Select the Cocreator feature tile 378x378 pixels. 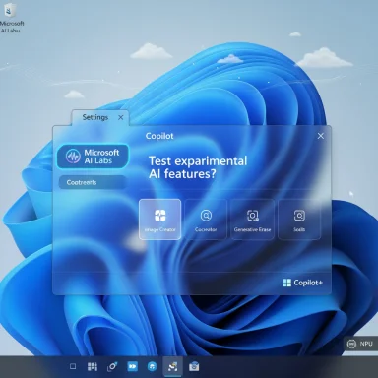pyautogui.click(x=206, y=220)
